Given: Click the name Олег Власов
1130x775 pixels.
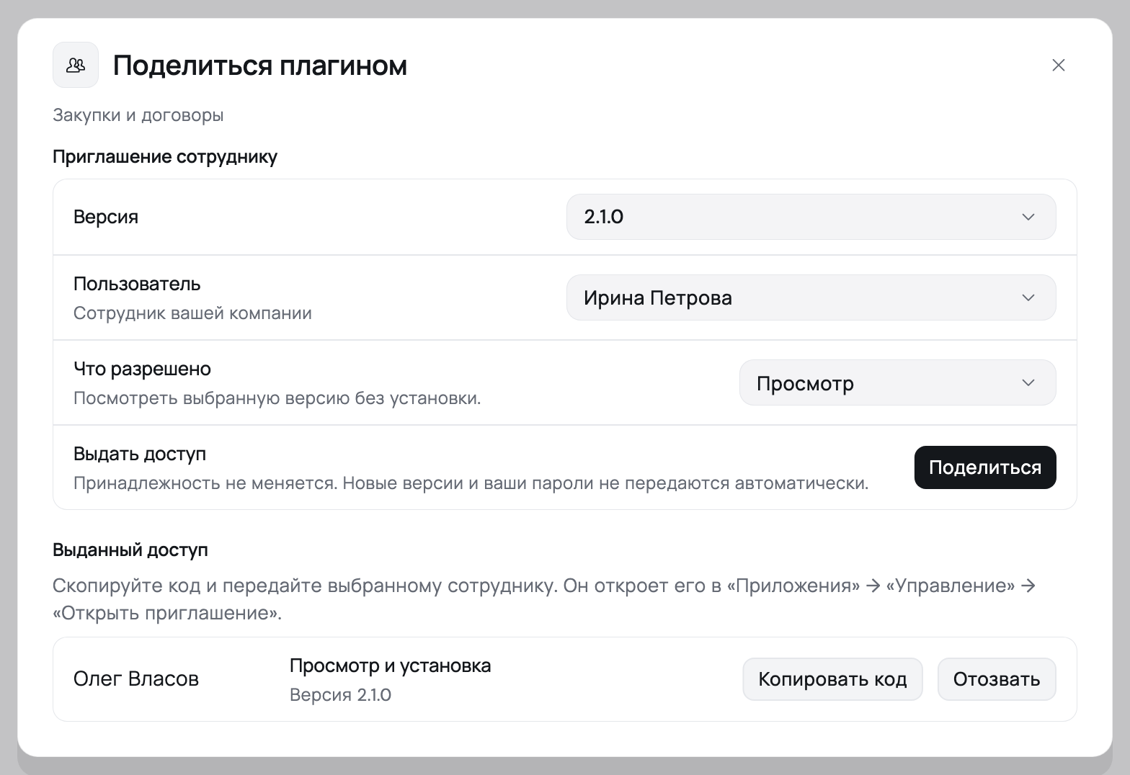Looking at the screenshot, I should [x=136, y=678].
